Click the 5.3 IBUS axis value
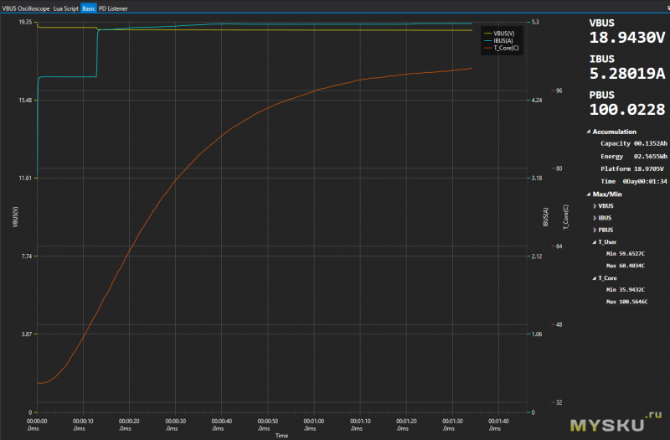The height and width of the screenshot is (440, 670). (x=535, y=22)
